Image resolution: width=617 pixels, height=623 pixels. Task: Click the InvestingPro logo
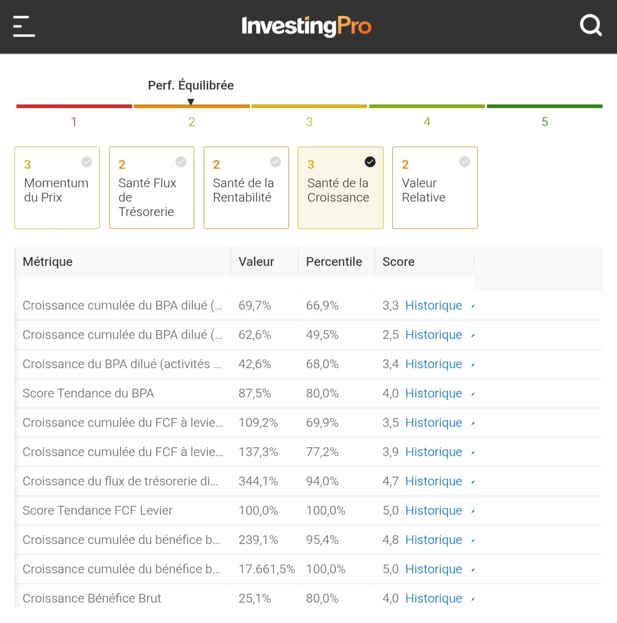pyautogui.click(x=306, y=26)
